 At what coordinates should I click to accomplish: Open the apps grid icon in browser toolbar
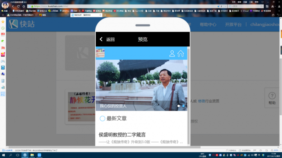(267, 6)
